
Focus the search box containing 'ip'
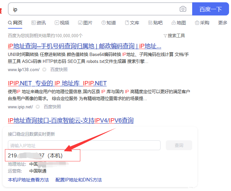tap(100, 9)
